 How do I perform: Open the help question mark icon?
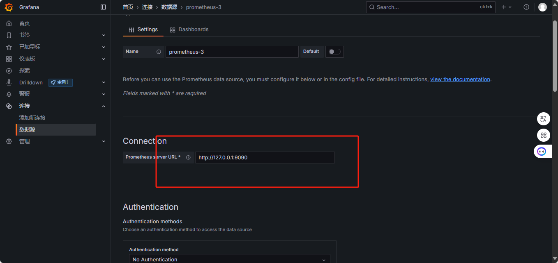(x=526, y=7)
